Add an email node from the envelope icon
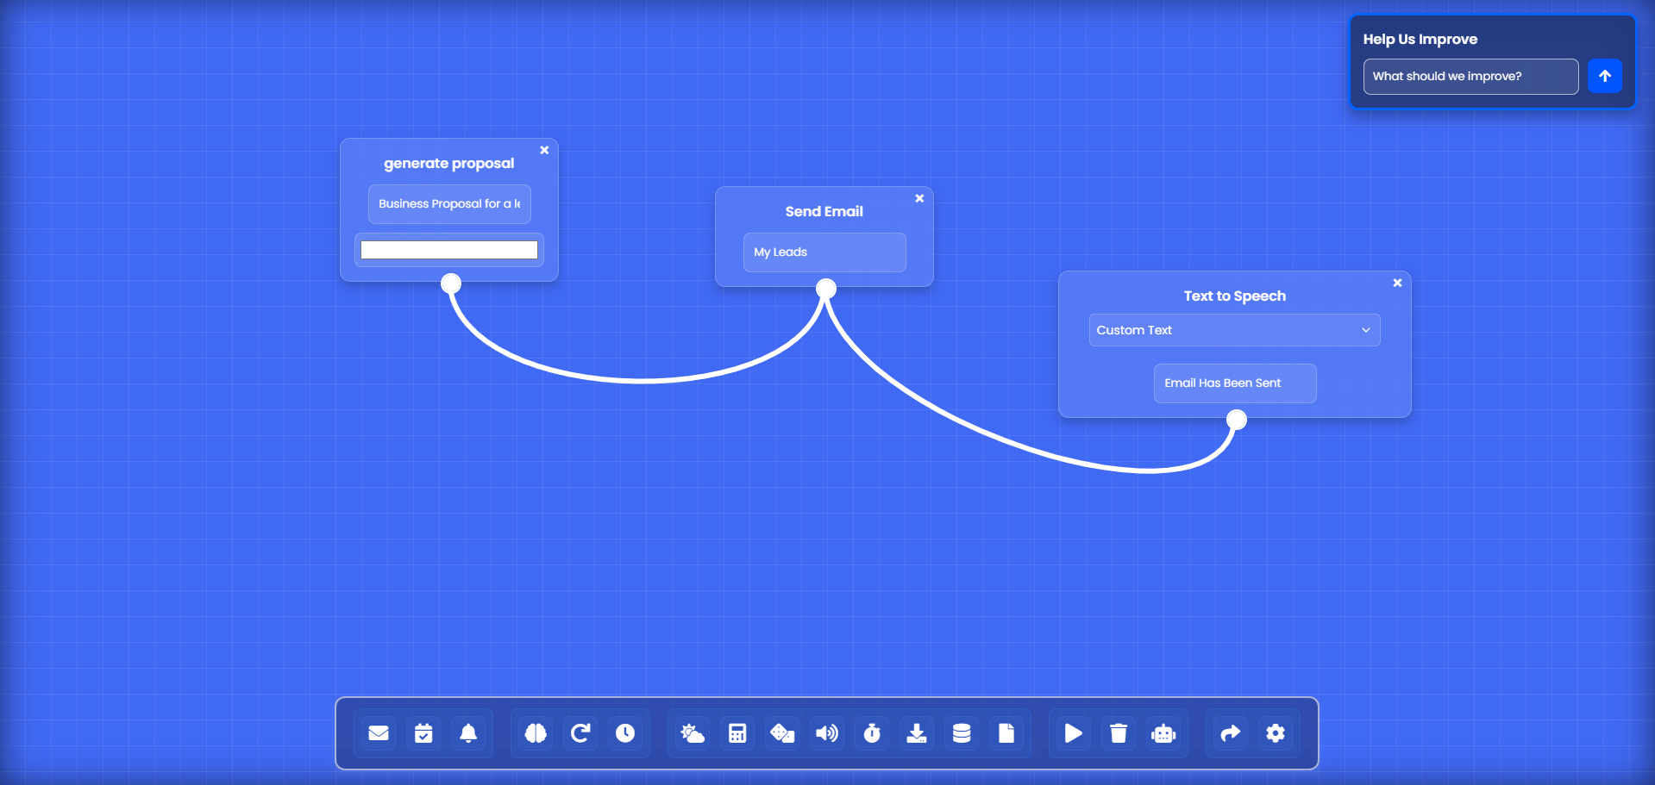 [x=379, y=733]
